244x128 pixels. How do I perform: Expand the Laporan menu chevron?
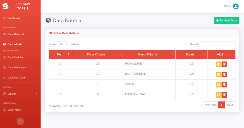tap(36, 94)
